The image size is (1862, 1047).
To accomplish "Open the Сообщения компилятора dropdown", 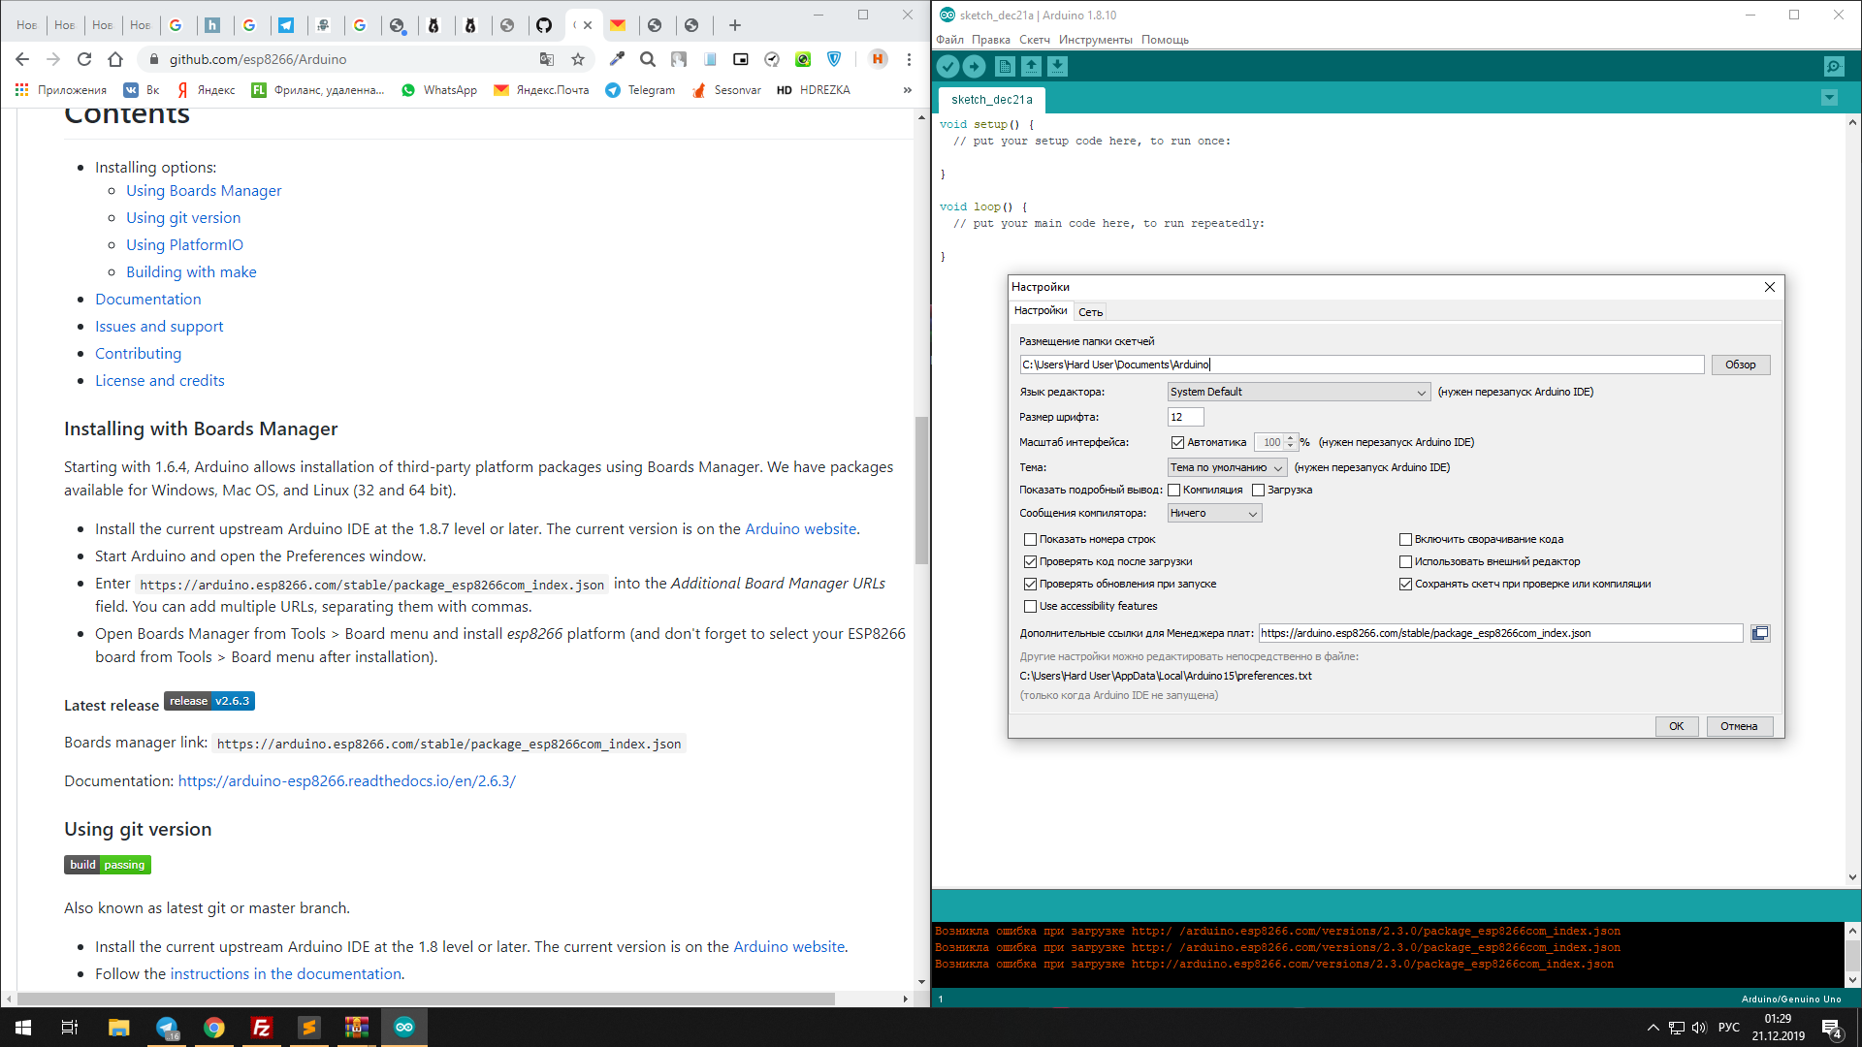I will 1214,513.
